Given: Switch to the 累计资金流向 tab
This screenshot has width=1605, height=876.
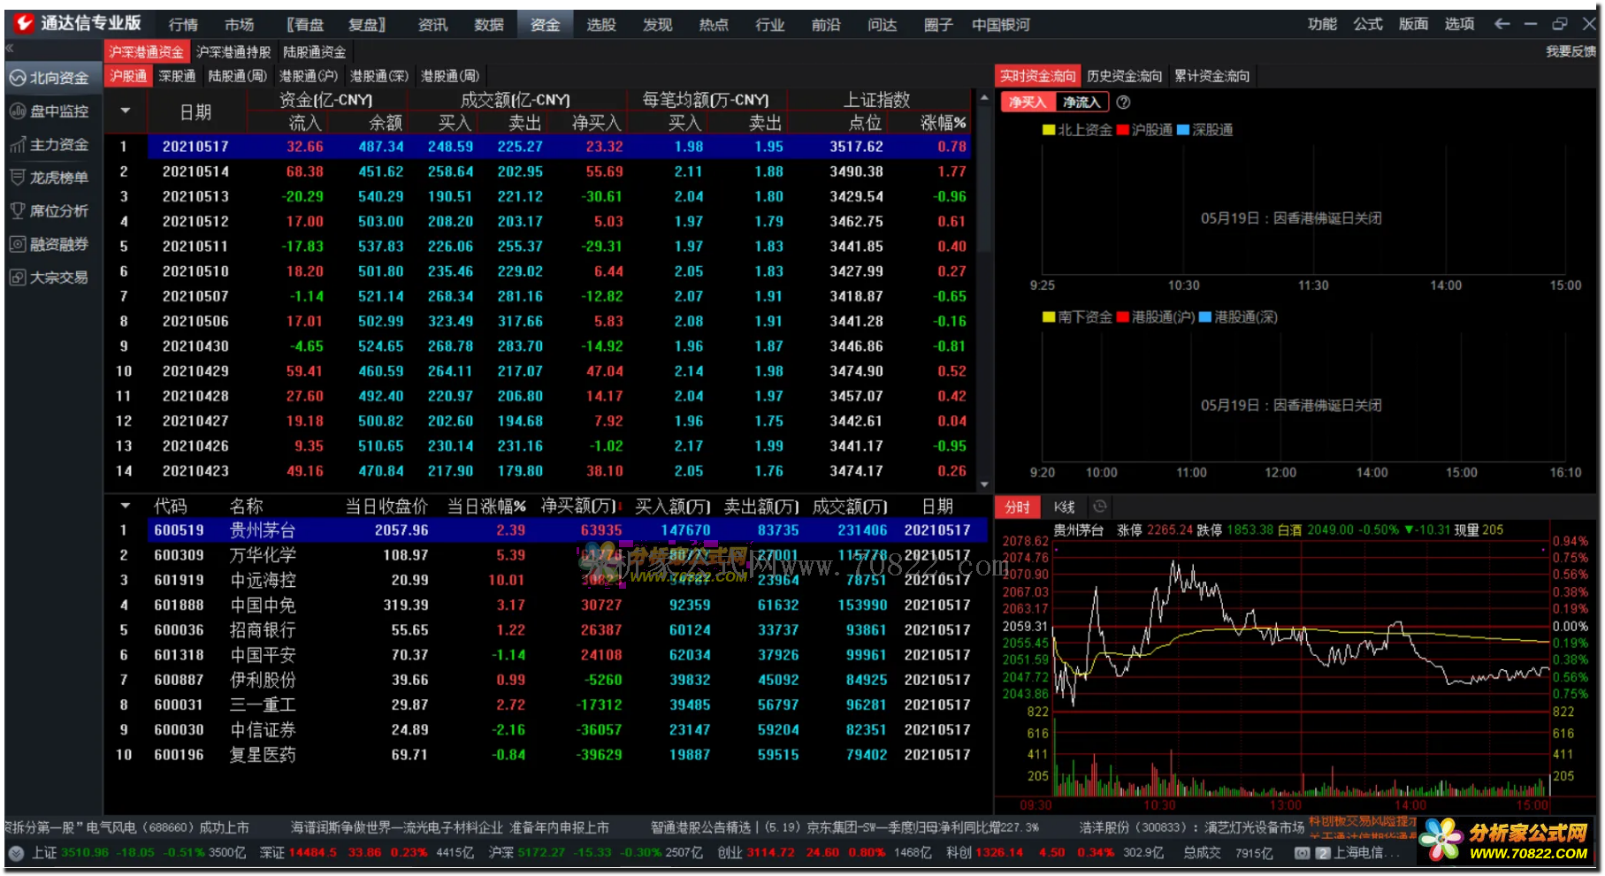Looking at the screenshot, I should (1212, 76).
